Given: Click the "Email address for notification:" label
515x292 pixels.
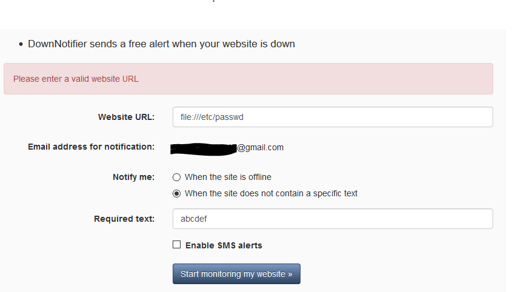Looking at the screenshot, I should 91,147.
